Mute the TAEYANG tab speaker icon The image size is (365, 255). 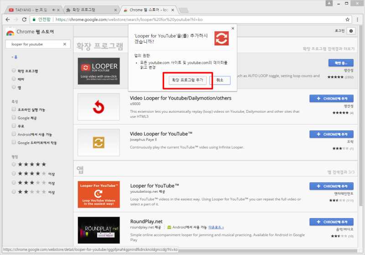pos(54,10)
